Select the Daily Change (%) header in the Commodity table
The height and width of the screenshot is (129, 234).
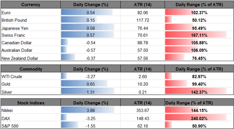(x=91, y=69)
